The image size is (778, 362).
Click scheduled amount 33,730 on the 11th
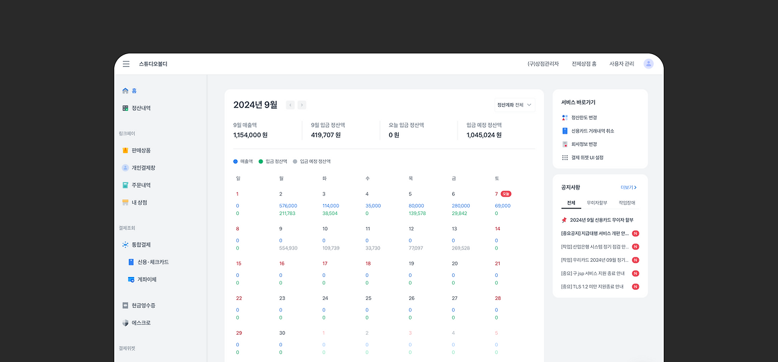[x=373, y=248]
